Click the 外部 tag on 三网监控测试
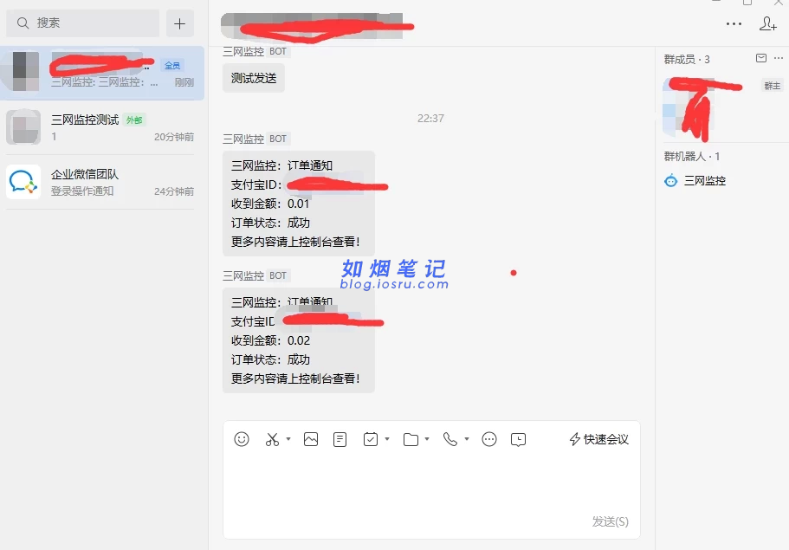 (134, 120)
